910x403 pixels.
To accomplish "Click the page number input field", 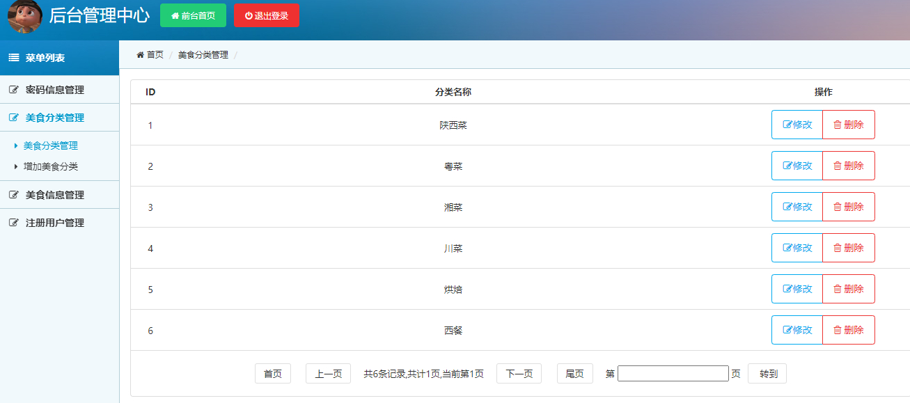I will tap(672, 373).
